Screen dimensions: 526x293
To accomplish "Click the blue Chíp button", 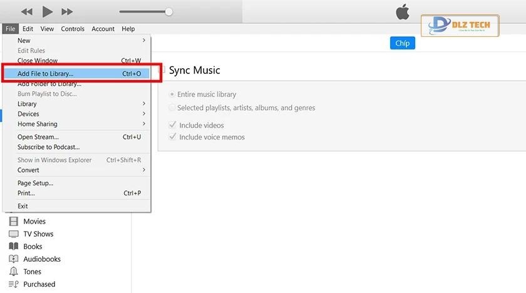I will click(x=403, y=43).
